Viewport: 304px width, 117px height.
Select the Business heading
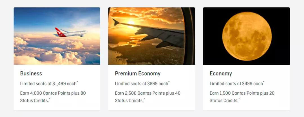[31, 73]
